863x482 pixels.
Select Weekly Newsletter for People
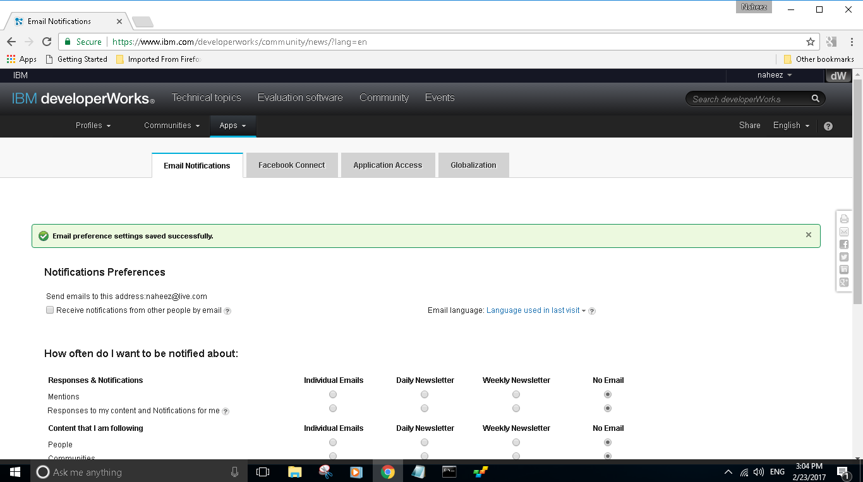516,442
